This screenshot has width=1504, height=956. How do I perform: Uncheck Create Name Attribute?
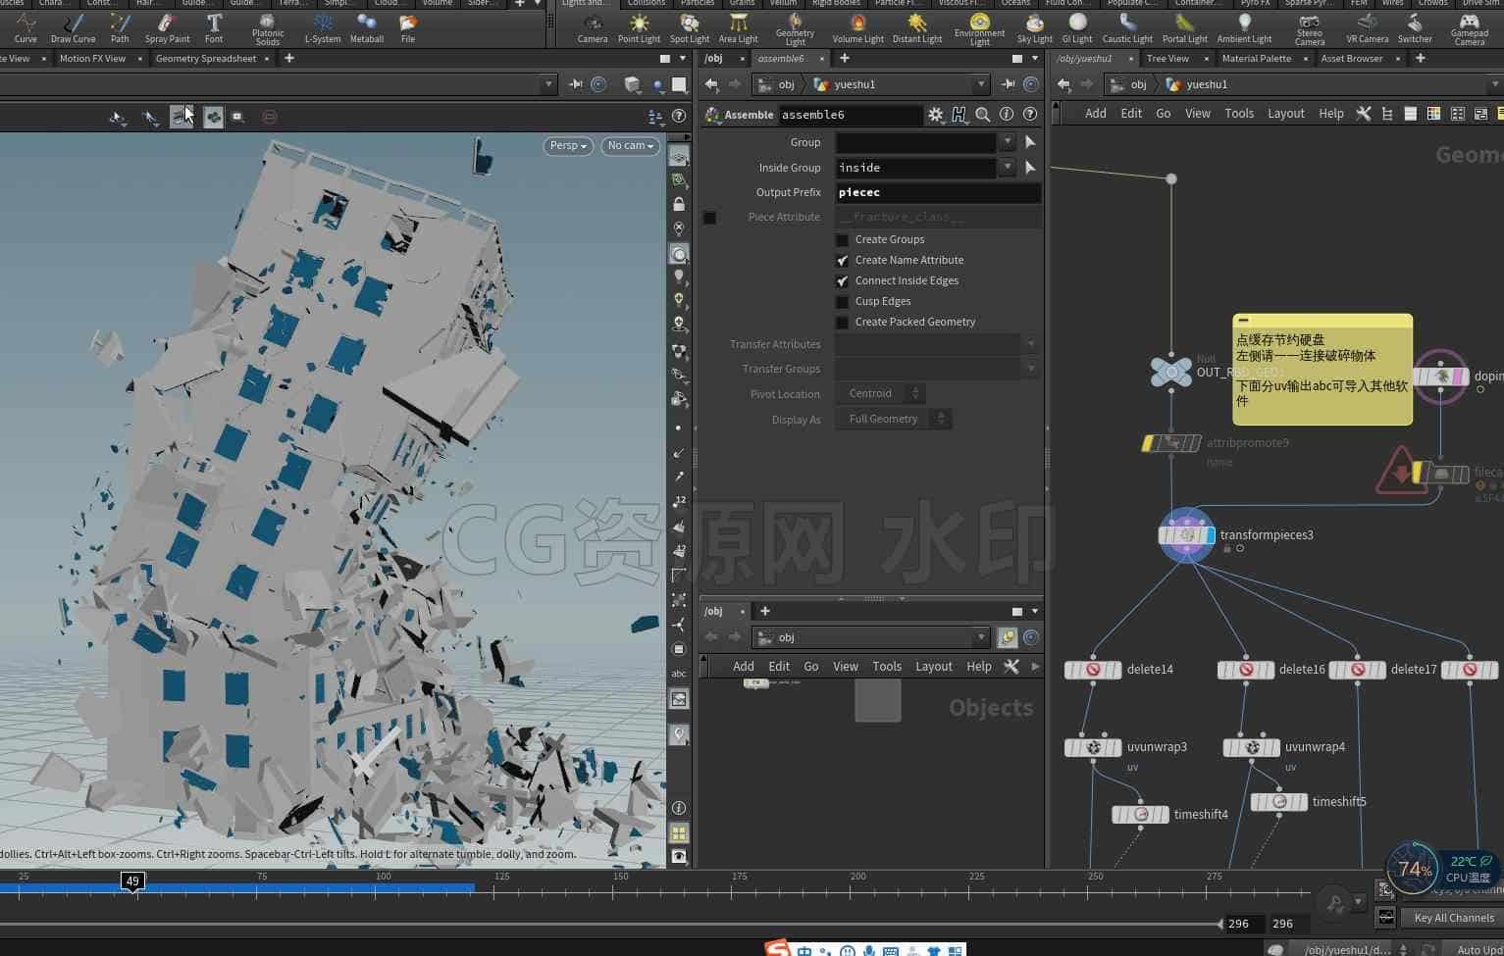842,261
